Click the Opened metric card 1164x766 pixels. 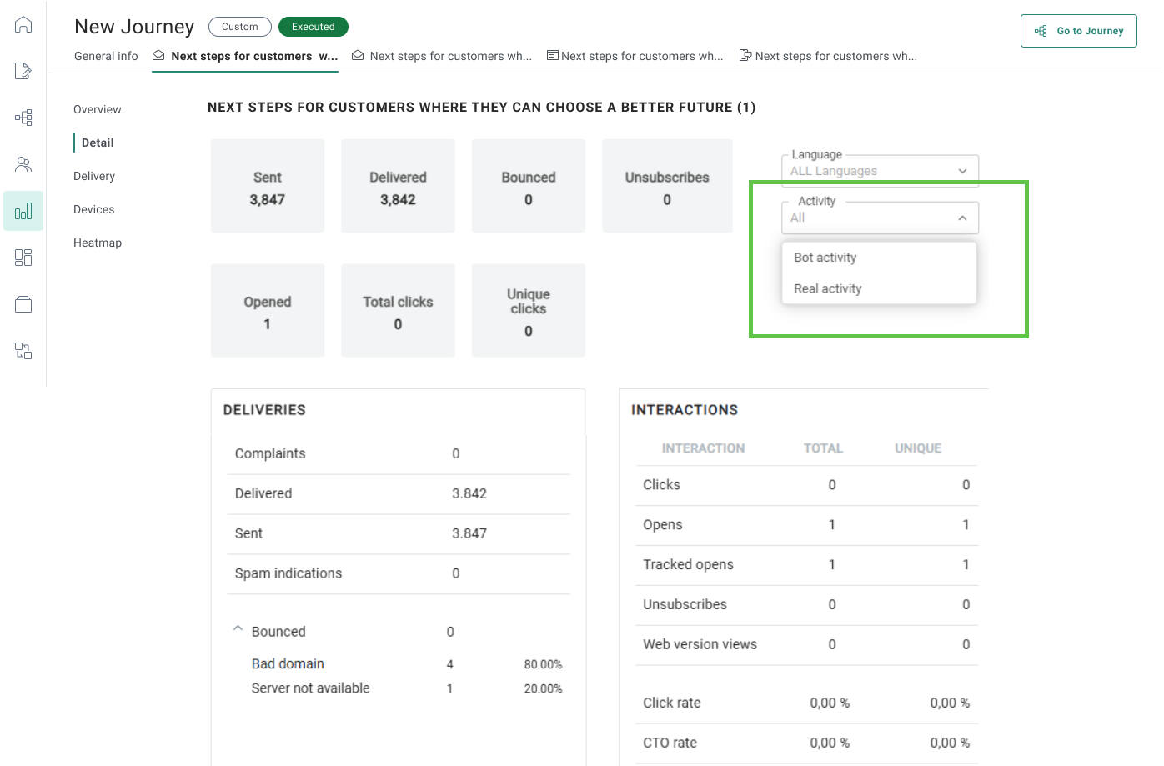click(268, 311)
